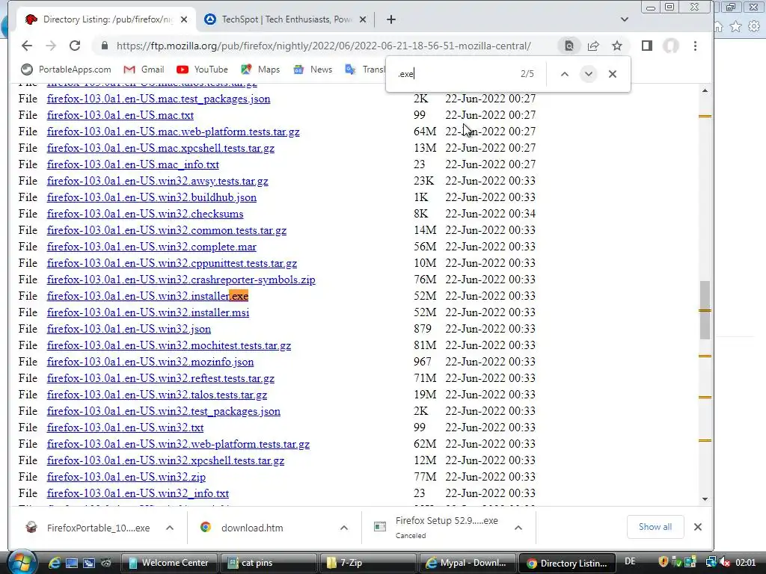The width and height of the screenshot is (766, 574).
Task: Open the Gmail bookmark
Action: click(144, 70)
